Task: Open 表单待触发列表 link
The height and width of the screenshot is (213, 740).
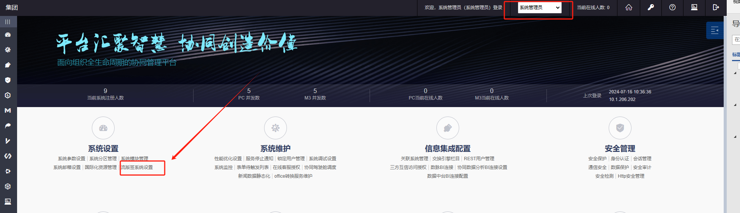Action: tap(253, 167)
